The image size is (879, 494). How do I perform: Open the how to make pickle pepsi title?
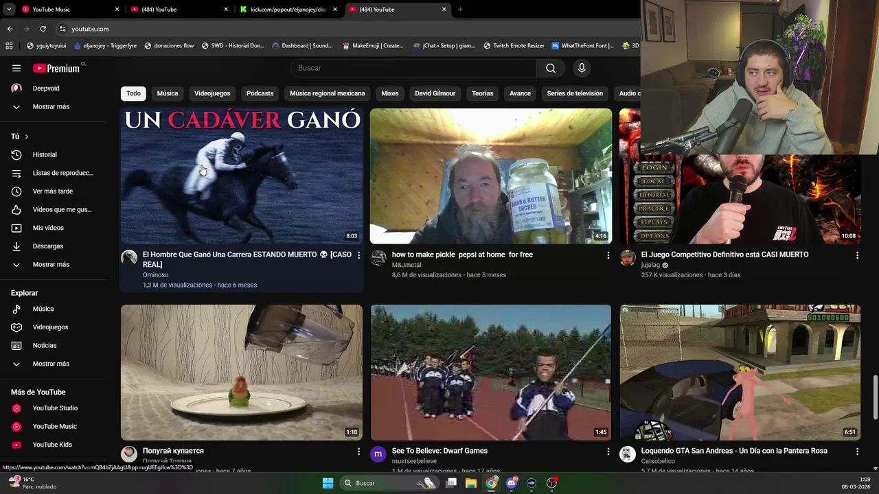click(462, 255)
